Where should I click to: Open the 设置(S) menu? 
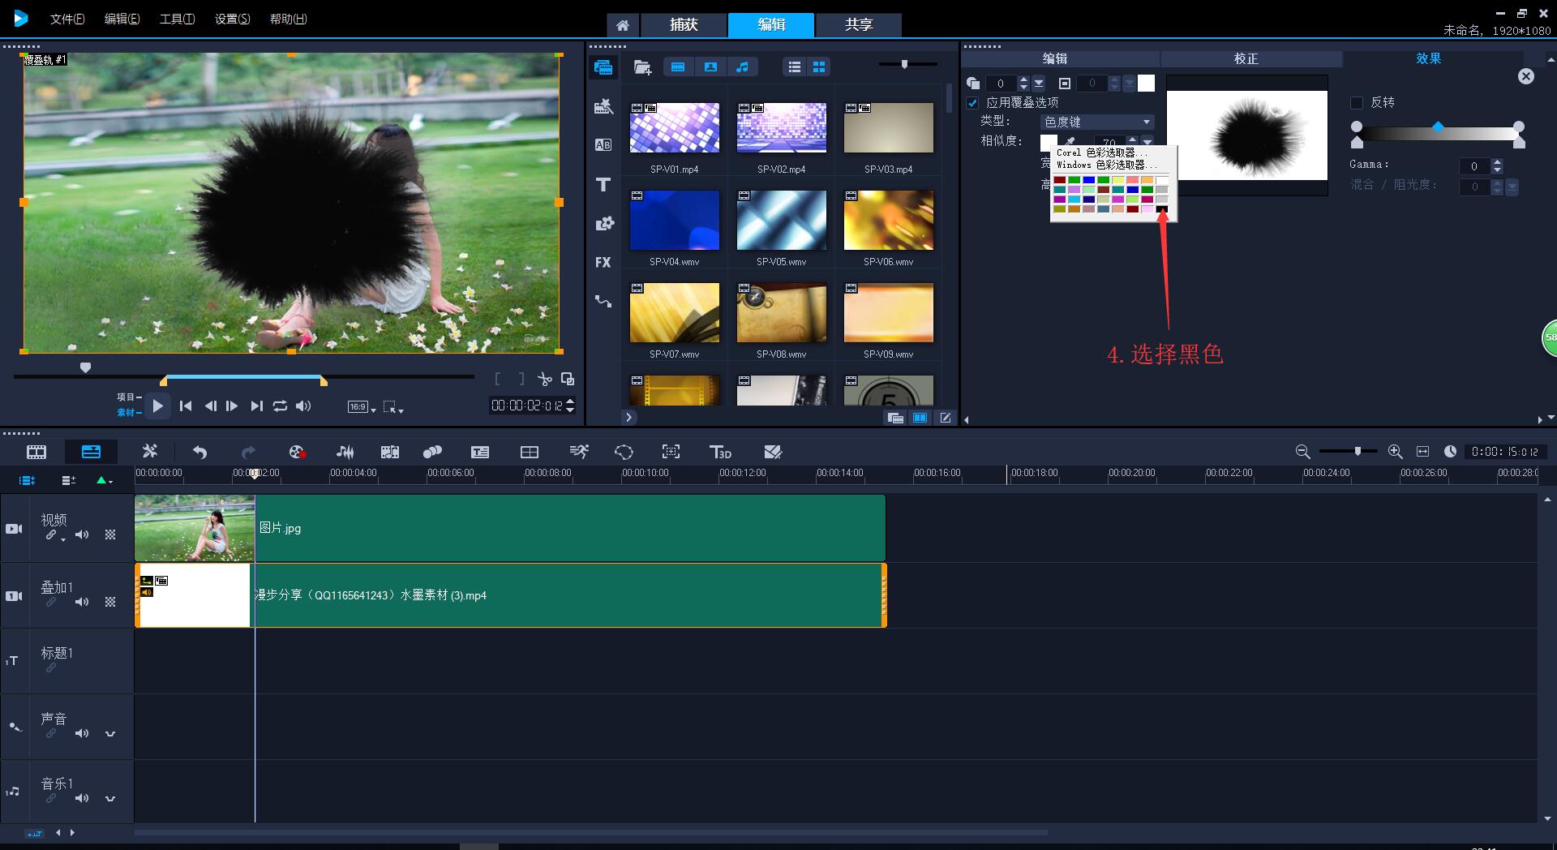pos(232,19)
